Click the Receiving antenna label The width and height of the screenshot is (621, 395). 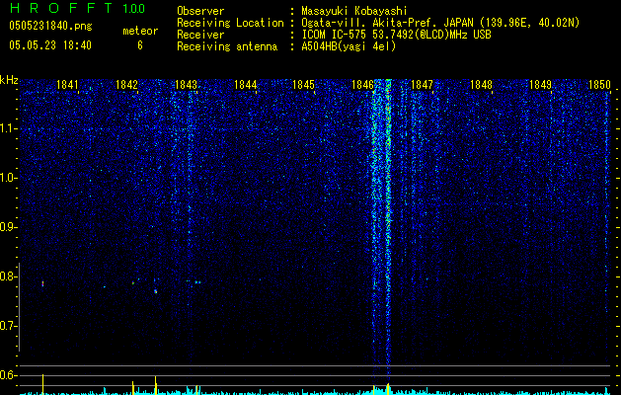(227, 46)
